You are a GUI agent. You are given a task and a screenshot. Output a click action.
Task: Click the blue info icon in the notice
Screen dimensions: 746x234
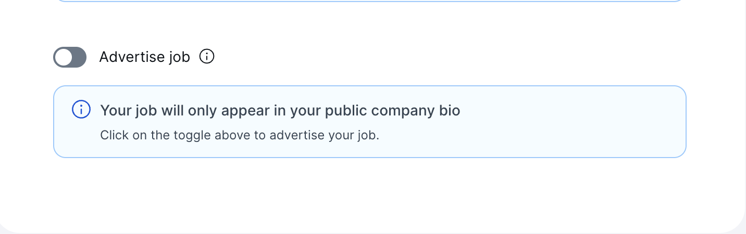tap(81, 110)
